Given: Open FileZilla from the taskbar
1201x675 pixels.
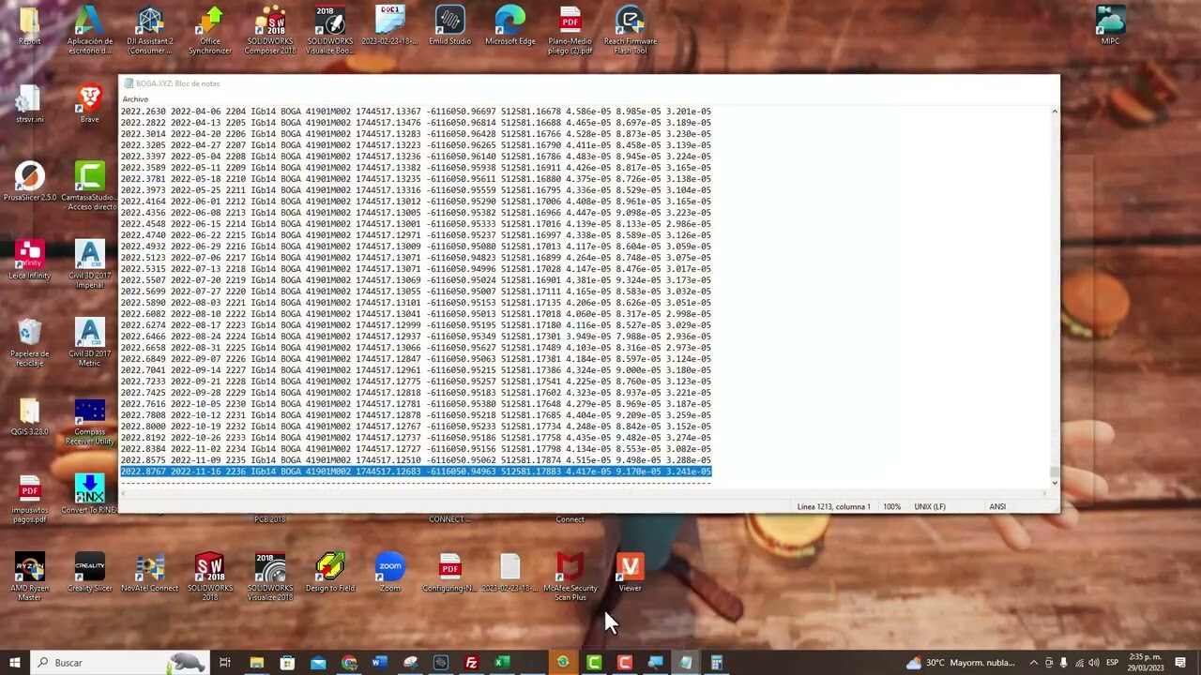Looking at the screenshot, I should 471,663.
